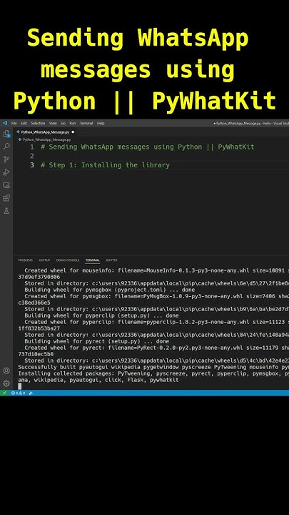The width and height of the screenshot is (289, 515).
Task: Click line number 2 in the gutter
Action: [32, 156]
